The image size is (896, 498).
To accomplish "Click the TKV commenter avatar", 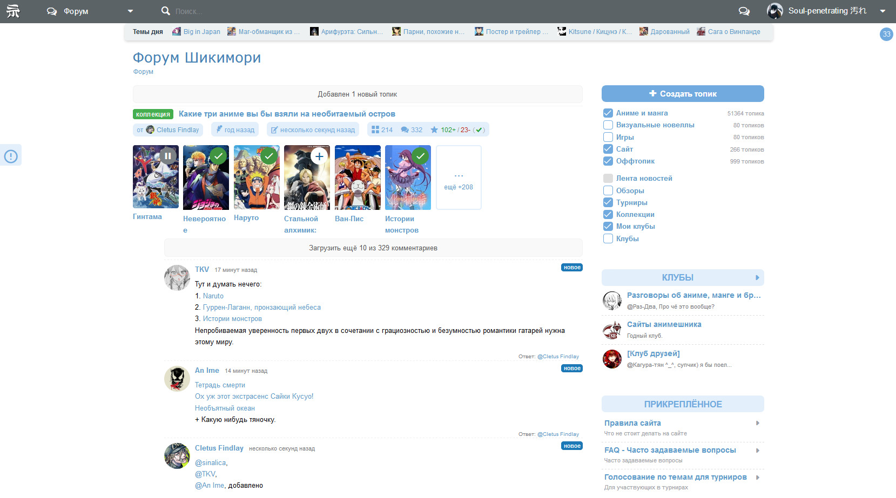I will [x=177, y=278].
